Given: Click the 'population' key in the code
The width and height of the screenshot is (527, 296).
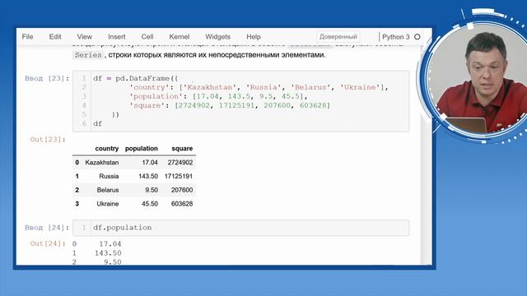Looking at the screenshot, I should 156,96.
